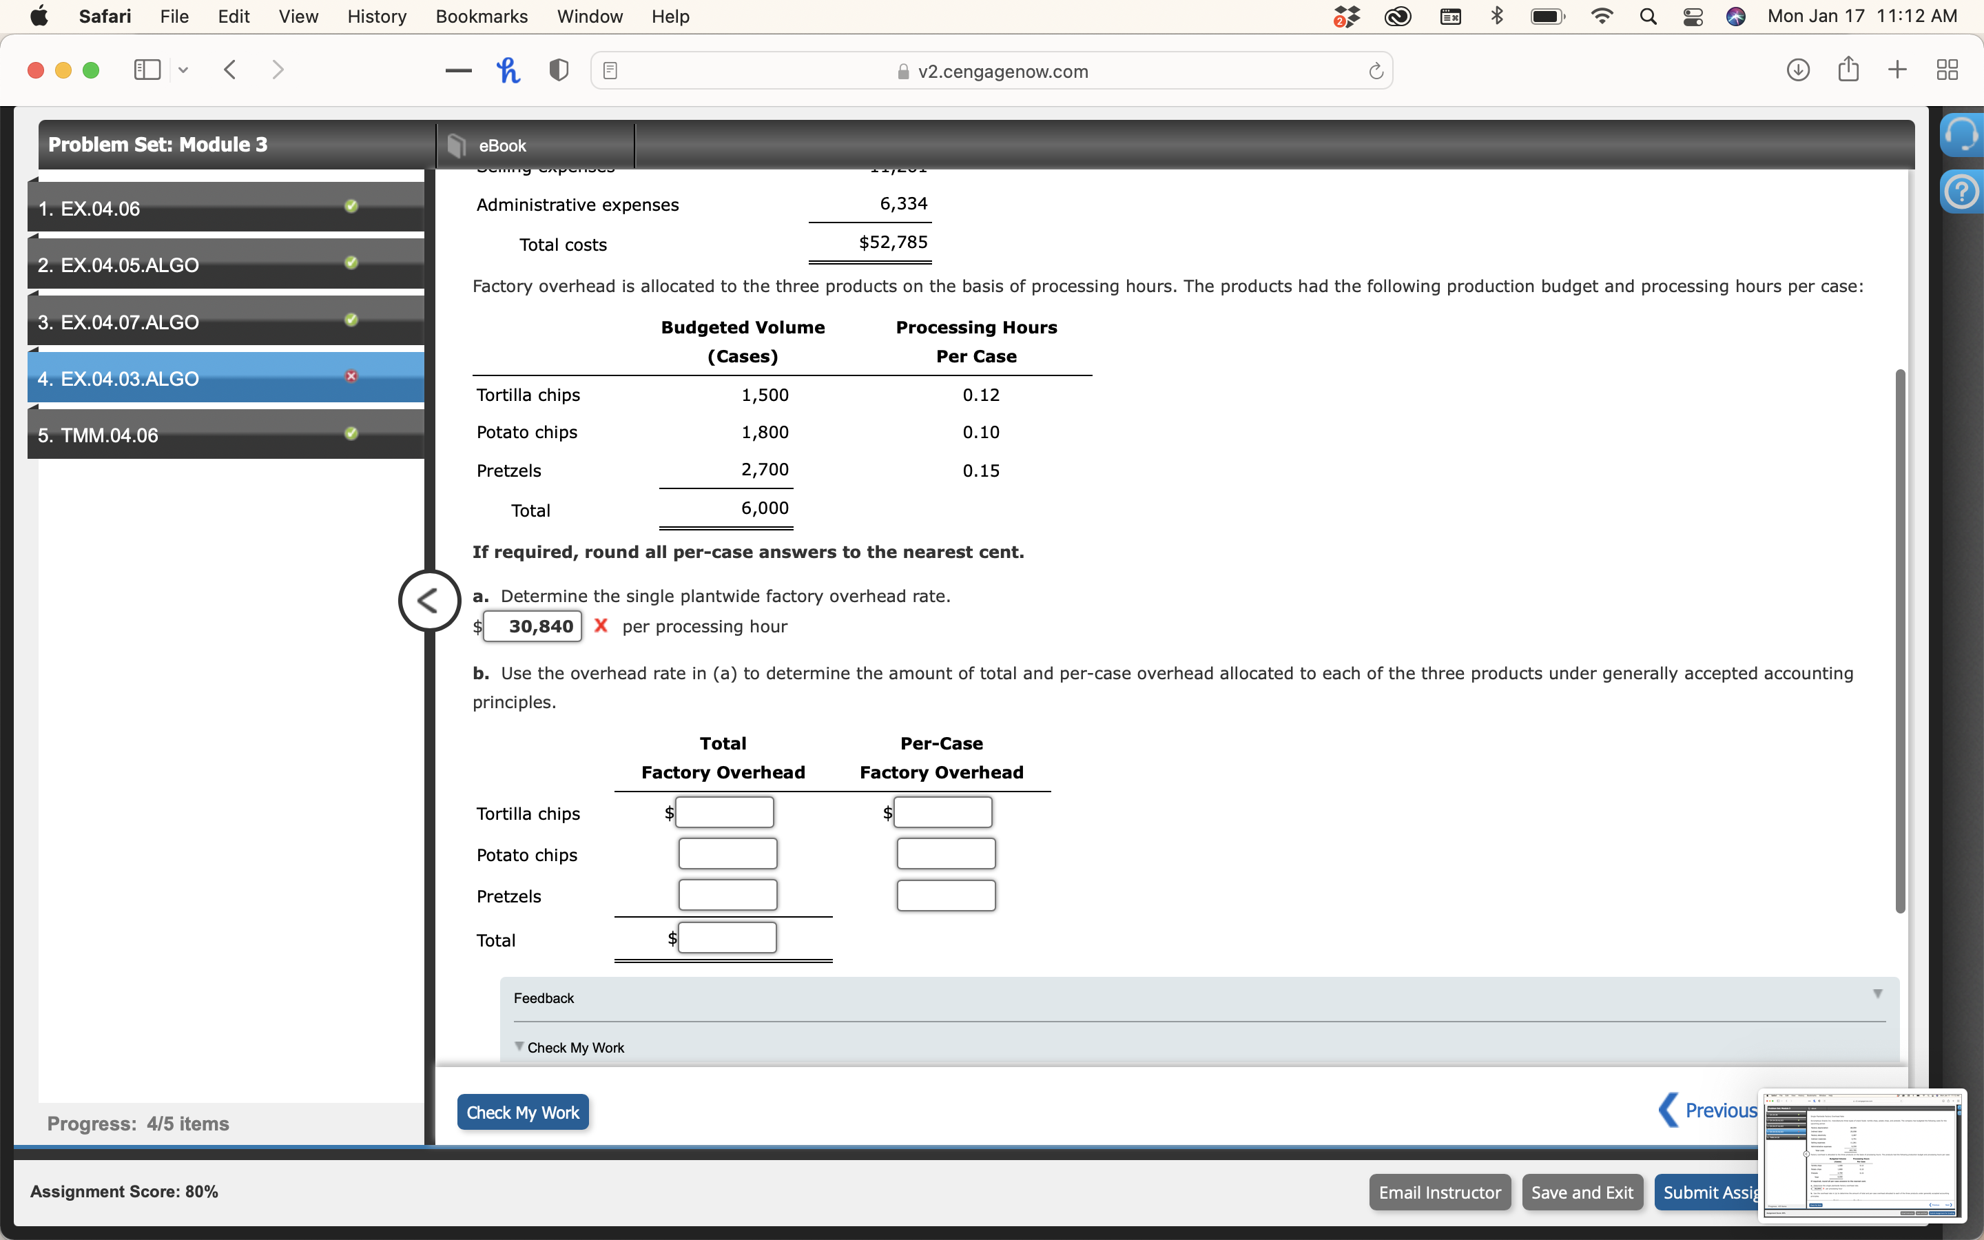The width and height of the screenshot is (1984, 1240).
Task: Click the Tortilla chips Total Factory Overhead field
Action: click(x=724, y=813)
